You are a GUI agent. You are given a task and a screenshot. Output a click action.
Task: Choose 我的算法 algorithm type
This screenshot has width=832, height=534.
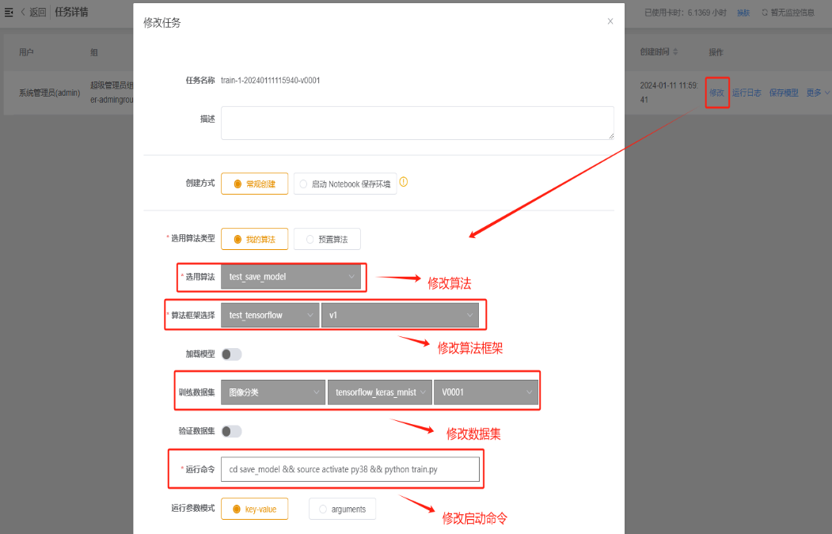tap(254, 239)
